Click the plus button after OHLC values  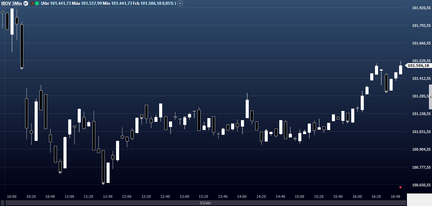point(180,3)
